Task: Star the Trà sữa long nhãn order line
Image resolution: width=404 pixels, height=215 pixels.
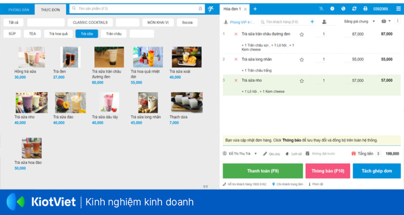Action: 301,59
